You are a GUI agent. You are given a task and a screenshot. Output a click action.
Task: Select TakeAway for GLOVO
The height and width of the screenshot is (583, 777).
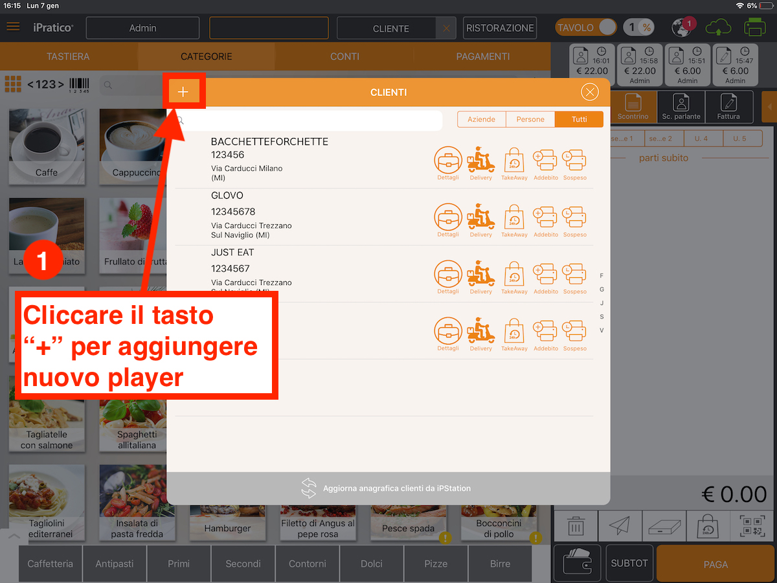514,220
